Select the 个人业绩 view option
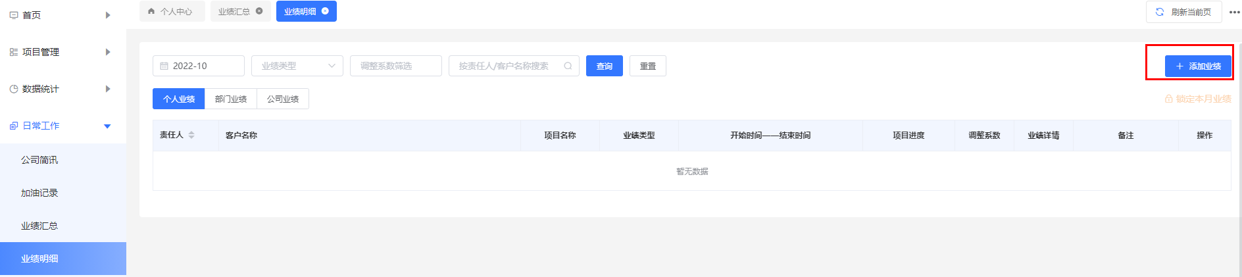The height and width of the screenshot is (277, 1242). tap(179, 99)
